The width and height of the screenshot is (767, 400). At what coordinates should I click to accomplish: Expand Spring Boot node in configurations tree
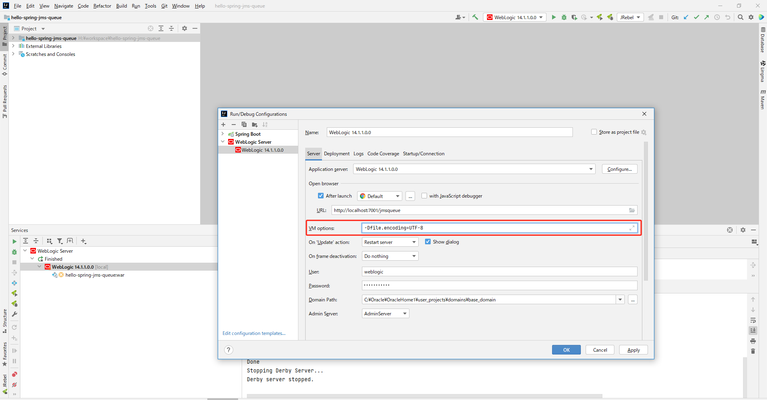click(x=223, y=134)
